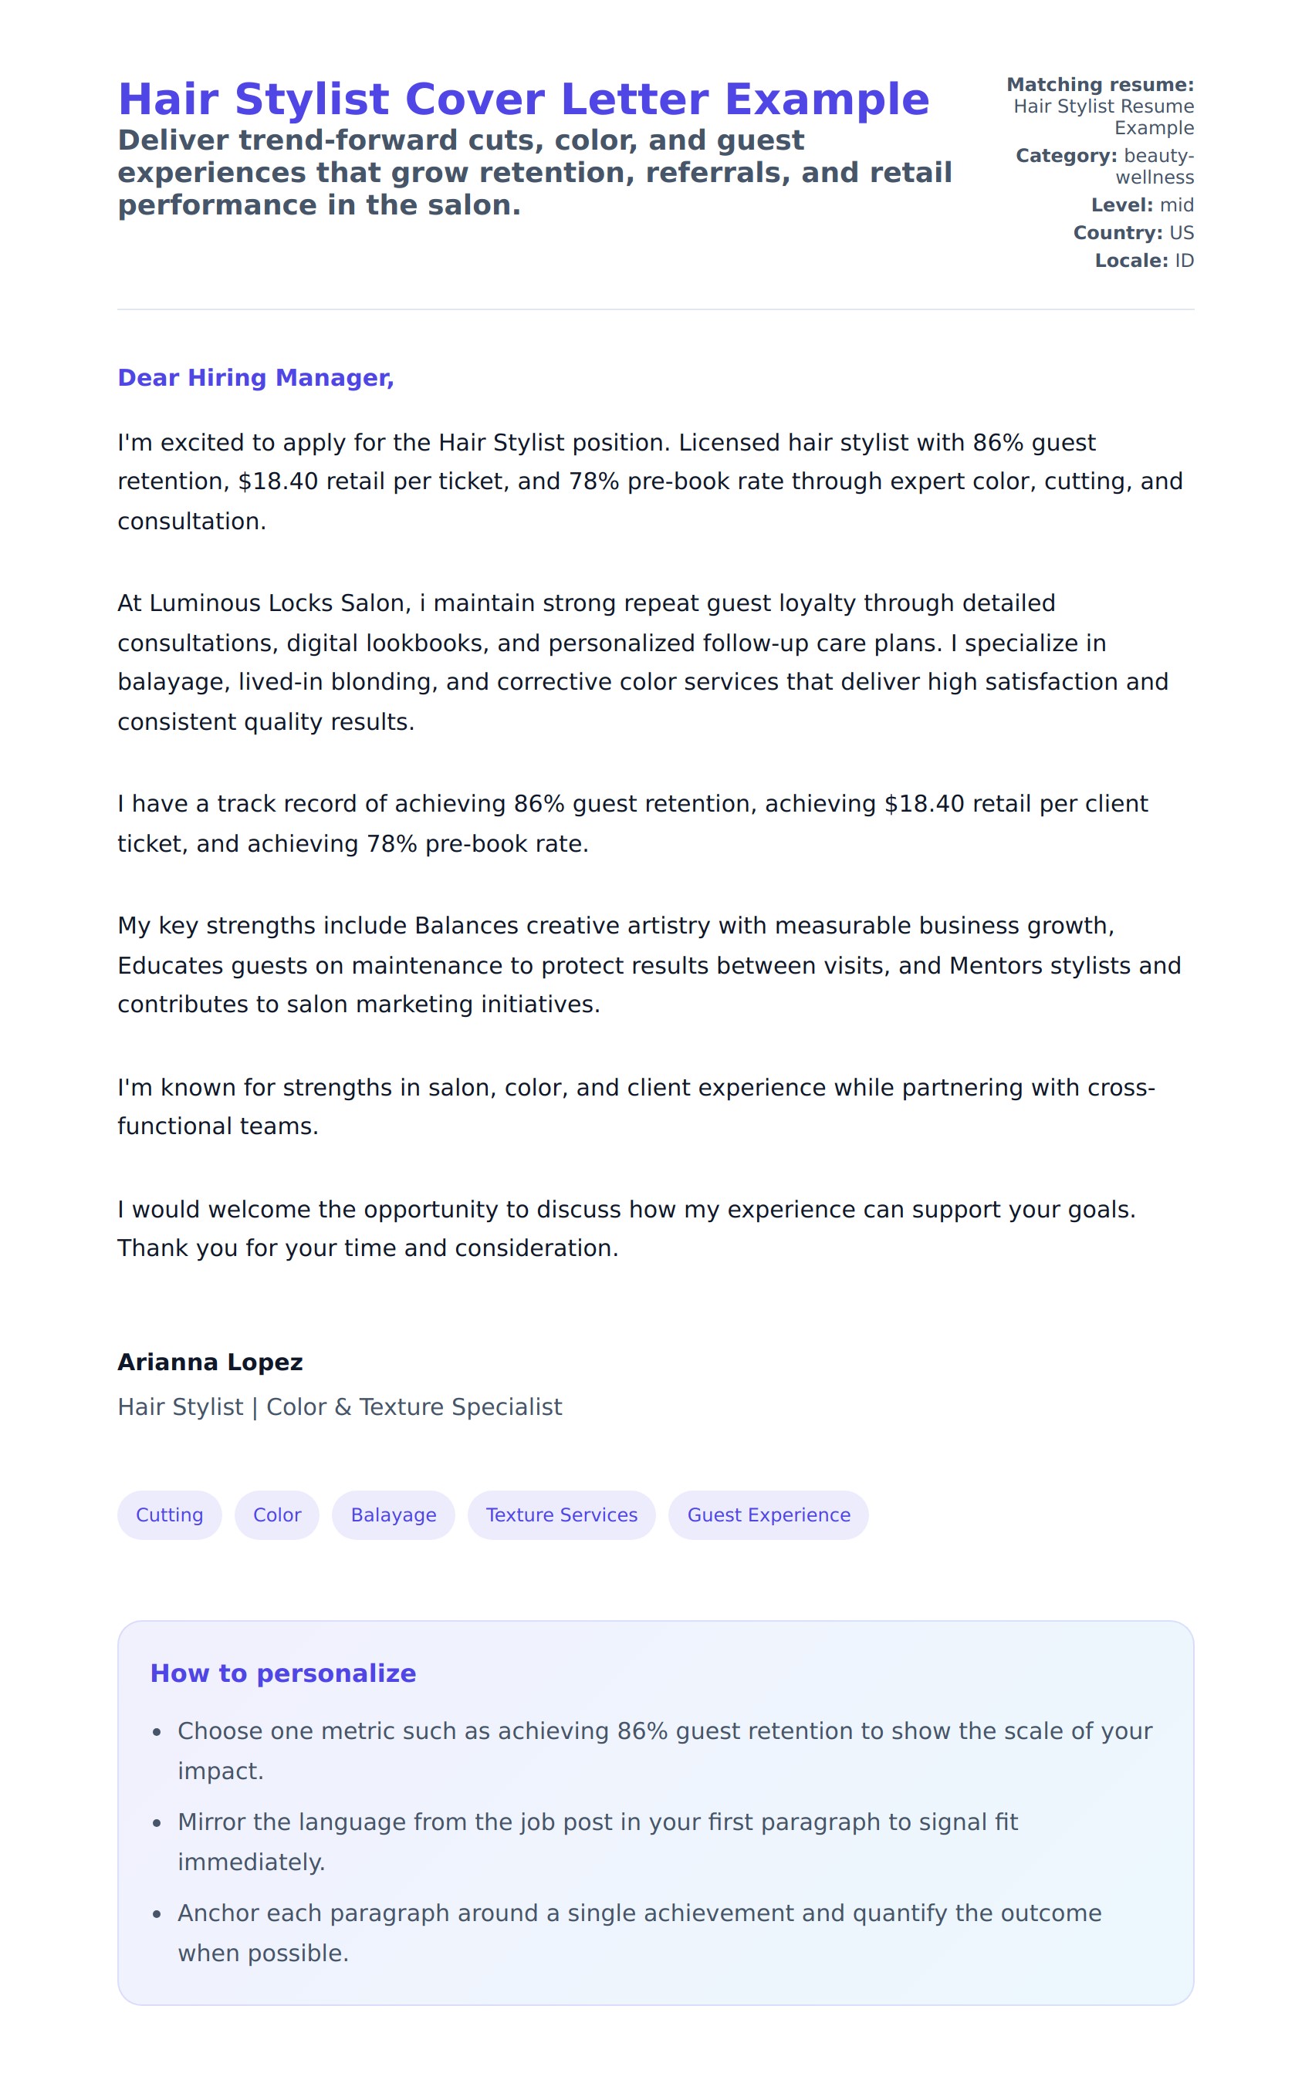Click the Luminous Locks Salon paragraph
1312x2080 pixels.
pyautogui.click(x=642, y=662)
